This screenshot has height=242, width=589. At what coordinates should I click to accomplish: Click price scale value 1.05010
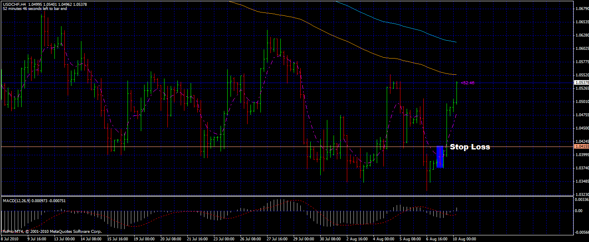click(582, 102)
